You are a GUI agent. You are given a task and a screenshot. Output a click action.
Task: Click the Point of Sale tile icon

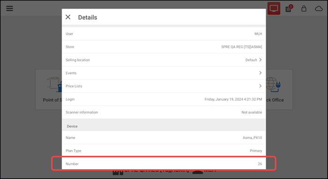coord(54,84)
